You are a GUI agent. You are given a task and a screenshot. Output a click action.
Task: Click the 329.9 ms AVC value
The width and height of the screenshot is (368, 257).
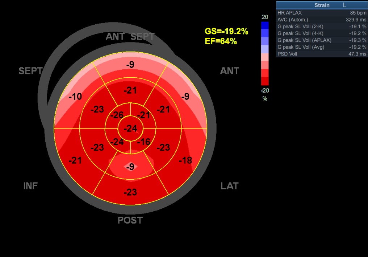click(356, 20)
